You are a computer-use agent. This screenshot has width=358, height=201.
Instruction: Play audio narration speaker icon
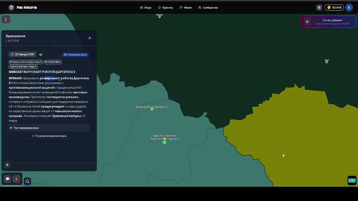[41, 54]
